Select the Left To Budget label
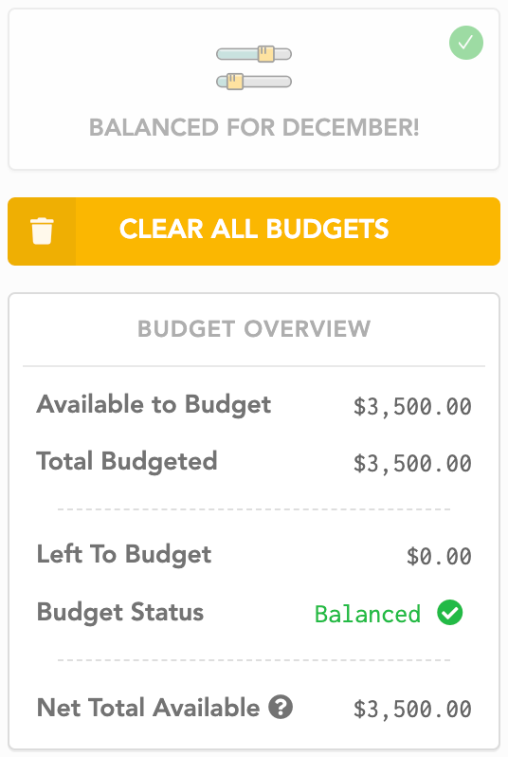 pos(124,554)
